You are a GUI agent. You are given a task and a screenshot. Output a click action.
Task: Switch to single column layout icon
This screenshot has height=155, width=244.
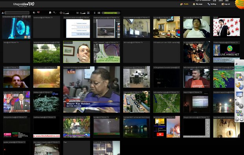pyautogui.click(x=94, y=13)
